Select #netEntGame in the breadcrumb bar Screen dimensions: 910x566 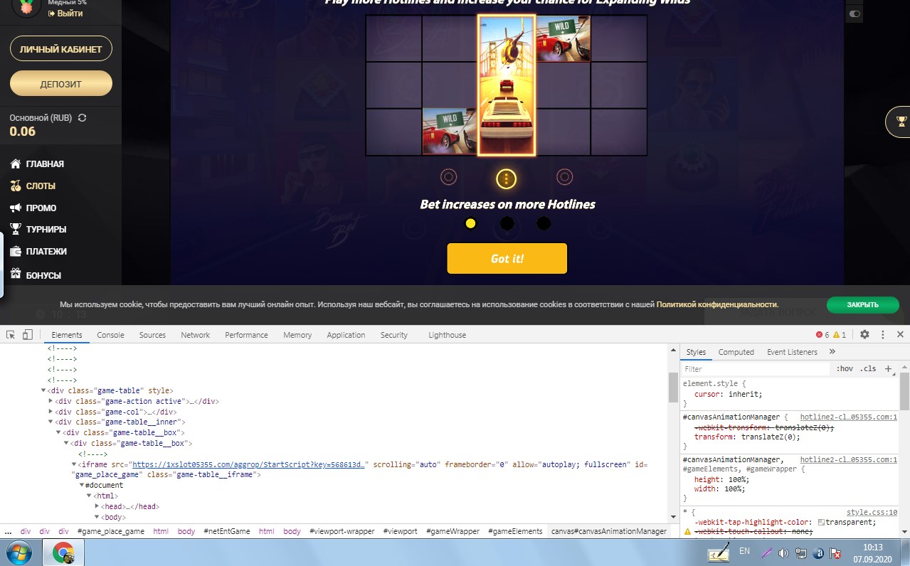[x=226, y=531]
